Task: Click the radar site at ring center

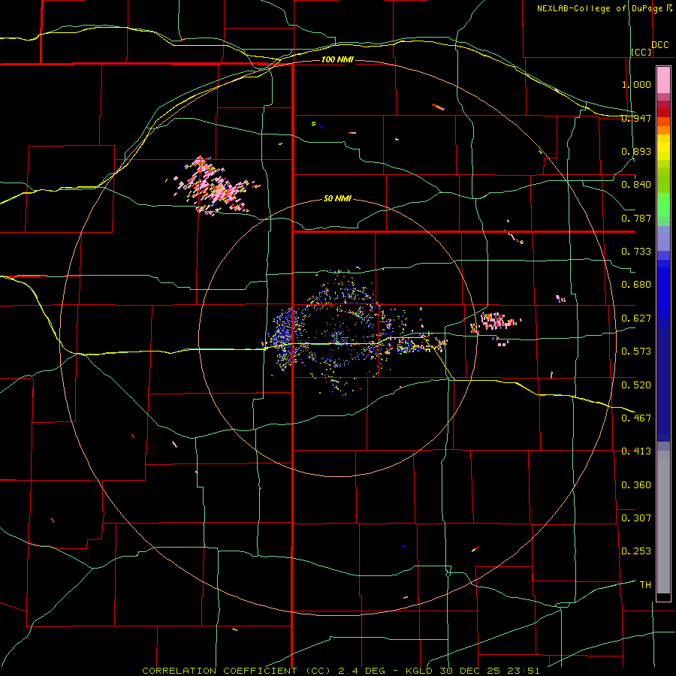Action: [338, 337]
